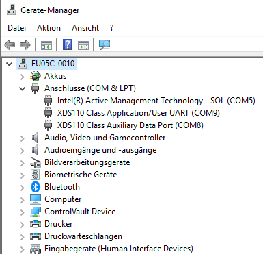Viewport: 263px width, 254px height.
Task: Expand the Audioeingänge und -ausgänge category
Action: click(22, 151)
